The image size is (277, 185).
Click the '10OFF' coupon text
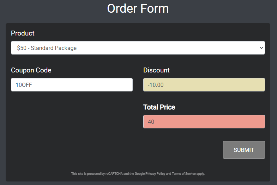tap(24, 85)
